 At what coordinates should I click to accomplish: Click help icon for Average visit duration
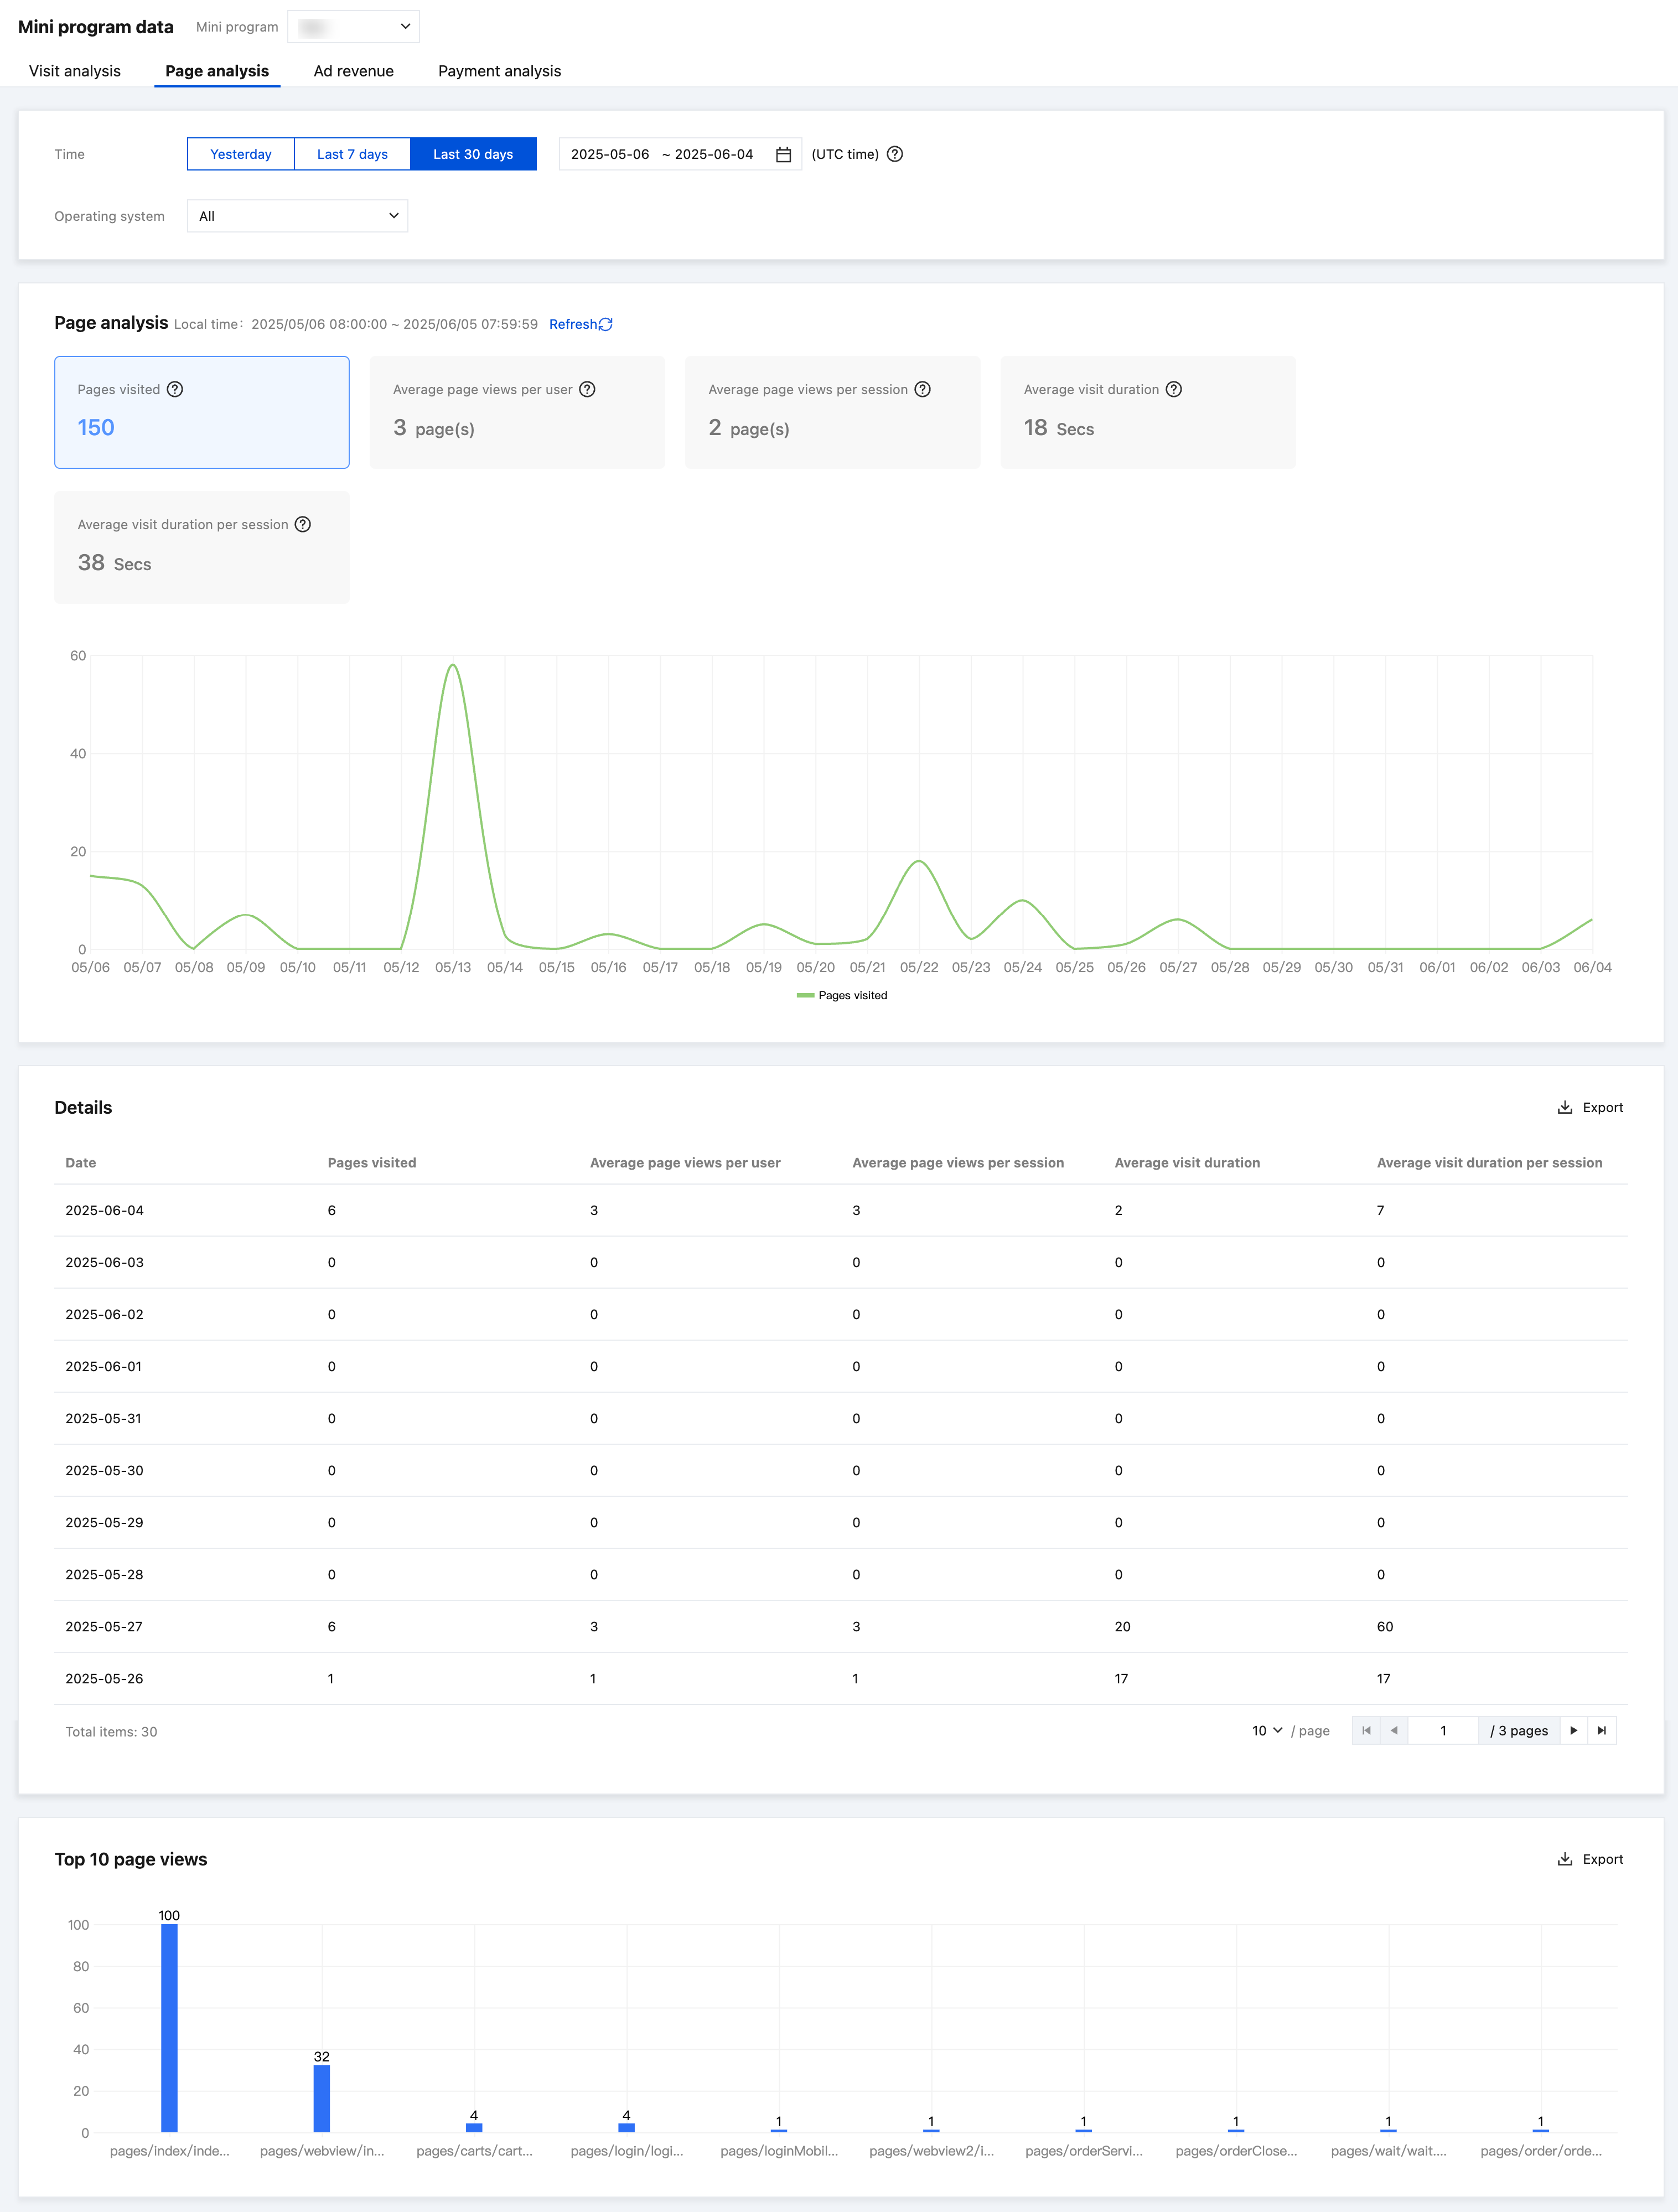tap(1174, 389)
